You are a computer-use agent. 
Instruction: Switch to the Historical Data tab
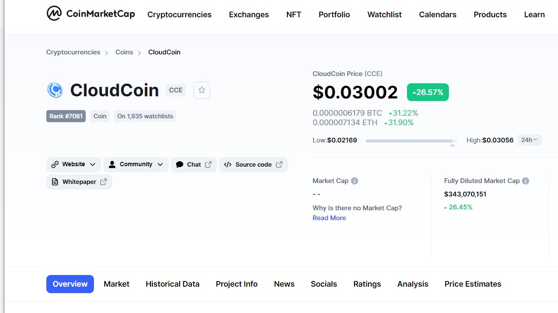pyautogui.click(x=172, y=284)
